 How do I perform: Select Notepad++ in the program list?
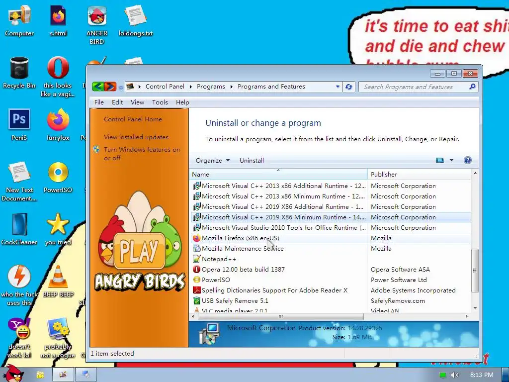tap(331, 259)
